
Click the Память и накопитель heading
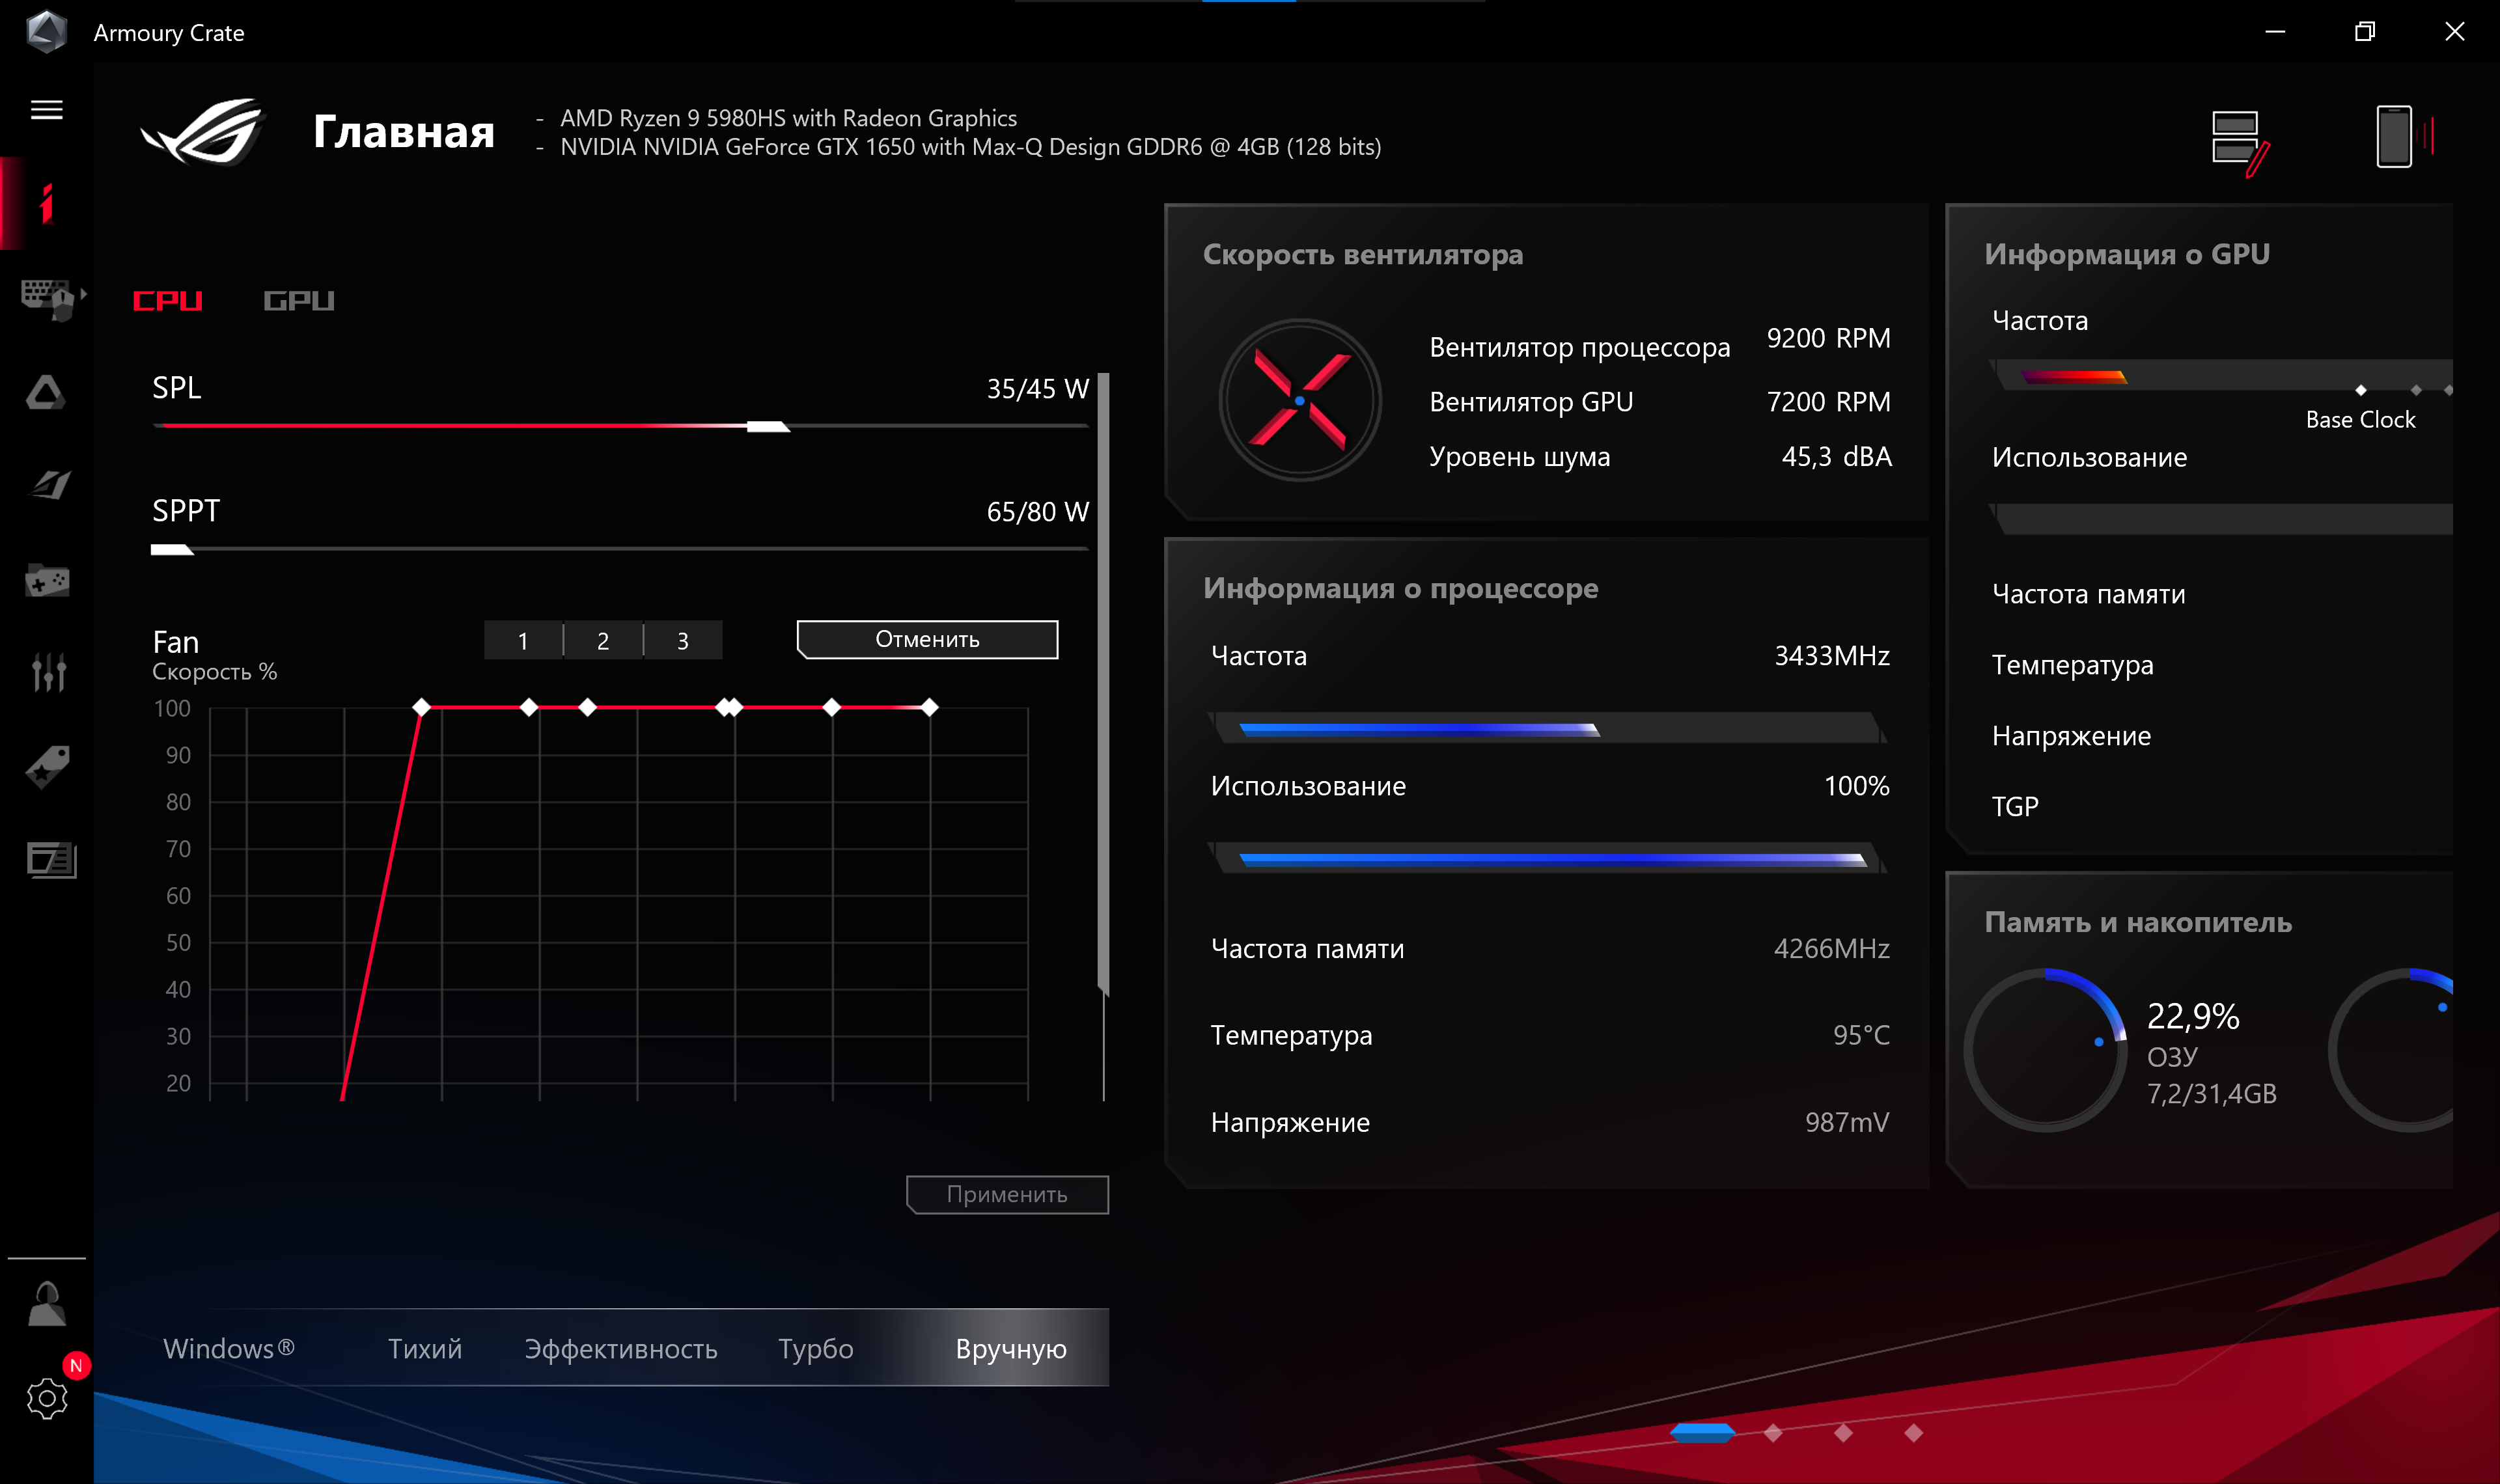click(2138, 922)
